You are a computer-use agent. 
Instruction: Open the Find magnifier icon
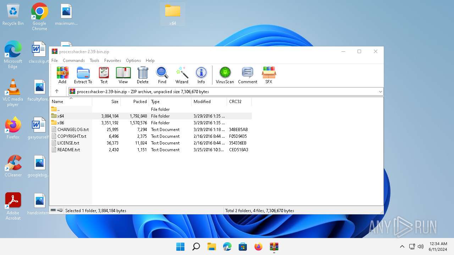click(x=162, y=75)
